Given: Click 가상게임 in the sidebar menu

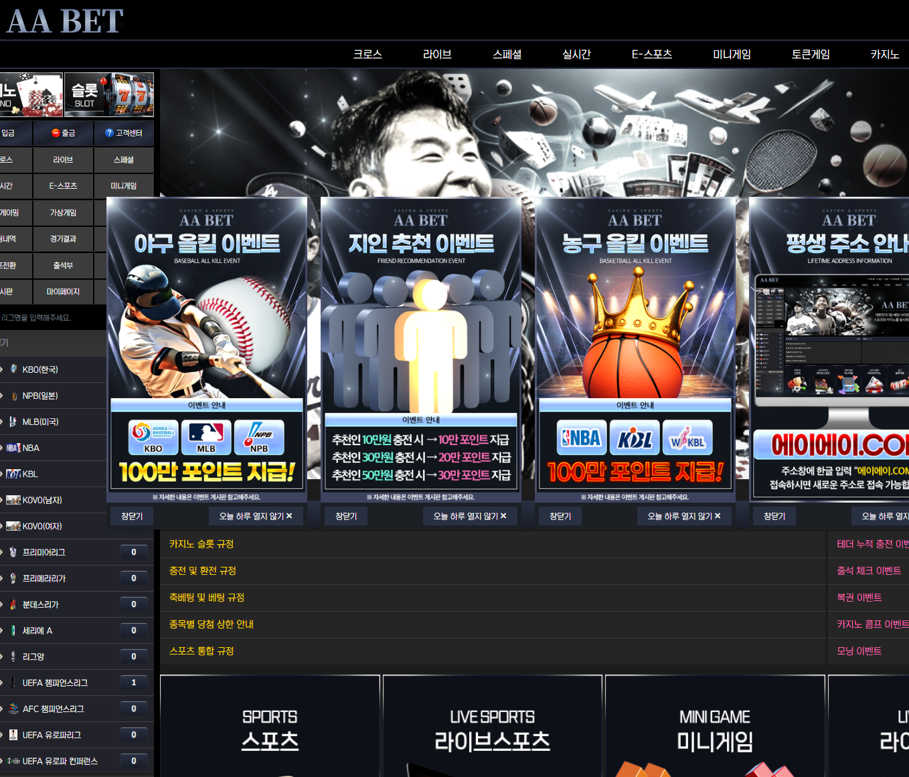Looking at the screenshot, I should pyautogui.click(x=63, y=213).
